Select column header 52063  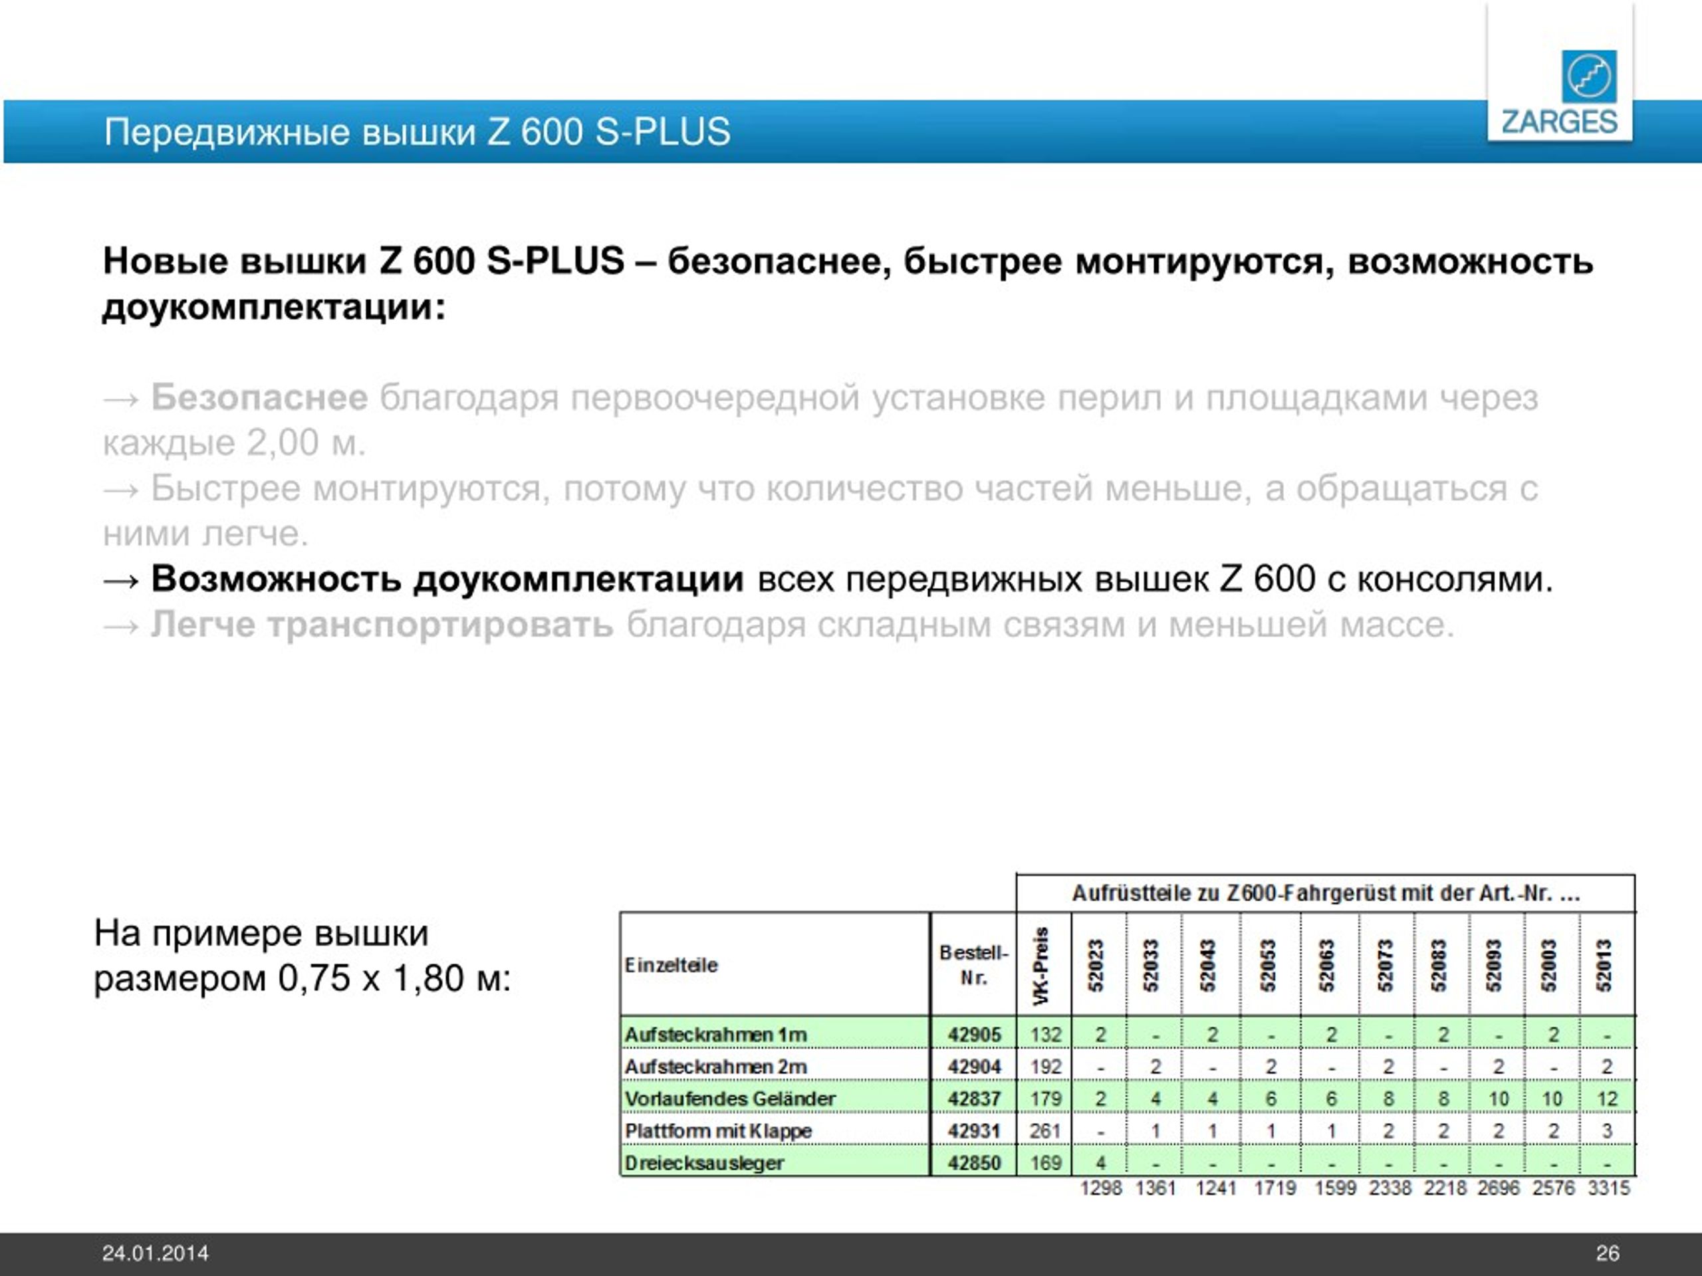click(1326, 965)
